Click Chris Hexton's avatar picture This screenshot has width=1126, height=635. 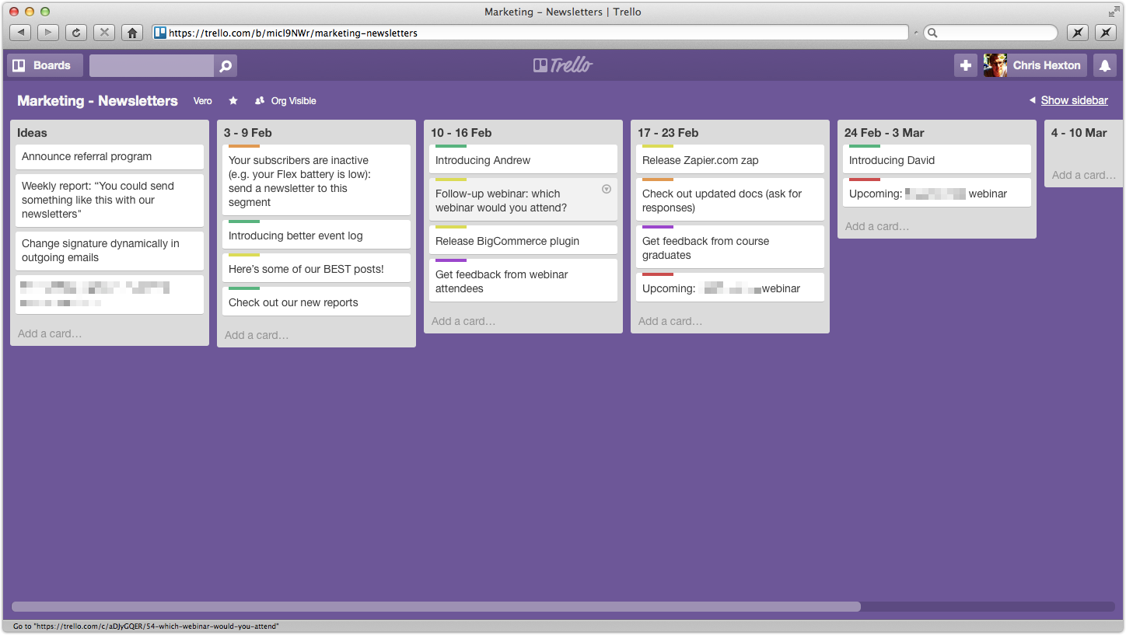(995, 66)
